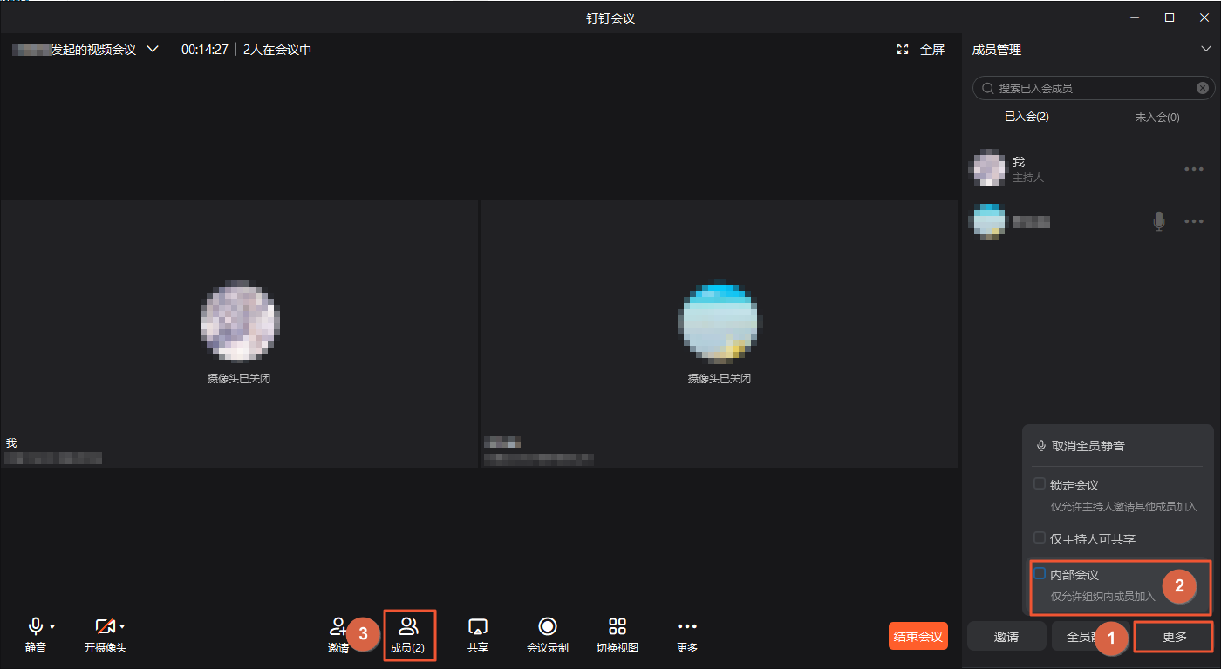1221x669 pixels.
Task: Open more options for second member
Action: [1194, 221]
